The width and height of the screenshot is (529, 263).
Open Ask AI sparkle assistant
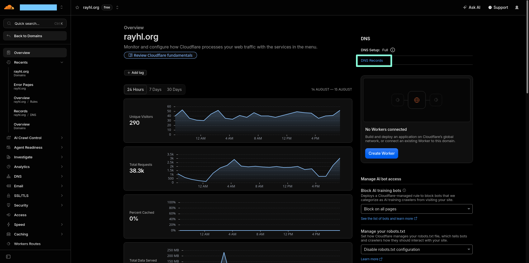471,7
